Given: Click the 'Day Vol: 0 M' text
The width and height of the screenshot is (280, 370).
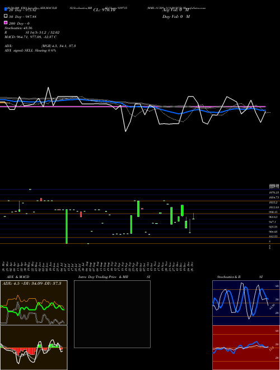Looking at the screenshot, I should (176, 17).
